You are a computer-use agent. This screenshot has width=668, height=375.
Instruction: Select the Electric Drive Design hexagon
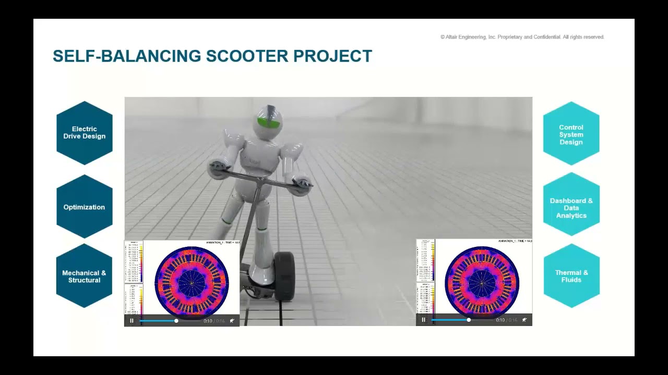coord(85,133)
